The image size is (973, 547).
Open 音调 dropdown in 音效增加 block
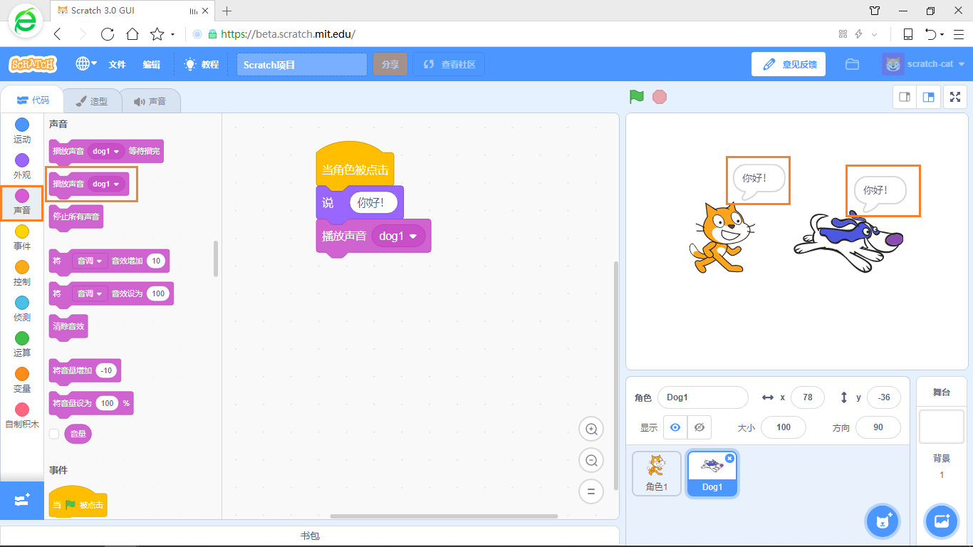90,261
